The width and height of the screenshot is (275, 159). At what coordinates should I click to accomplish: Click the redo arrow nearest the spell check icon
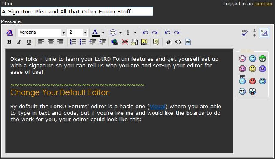[x=177, y=32]
